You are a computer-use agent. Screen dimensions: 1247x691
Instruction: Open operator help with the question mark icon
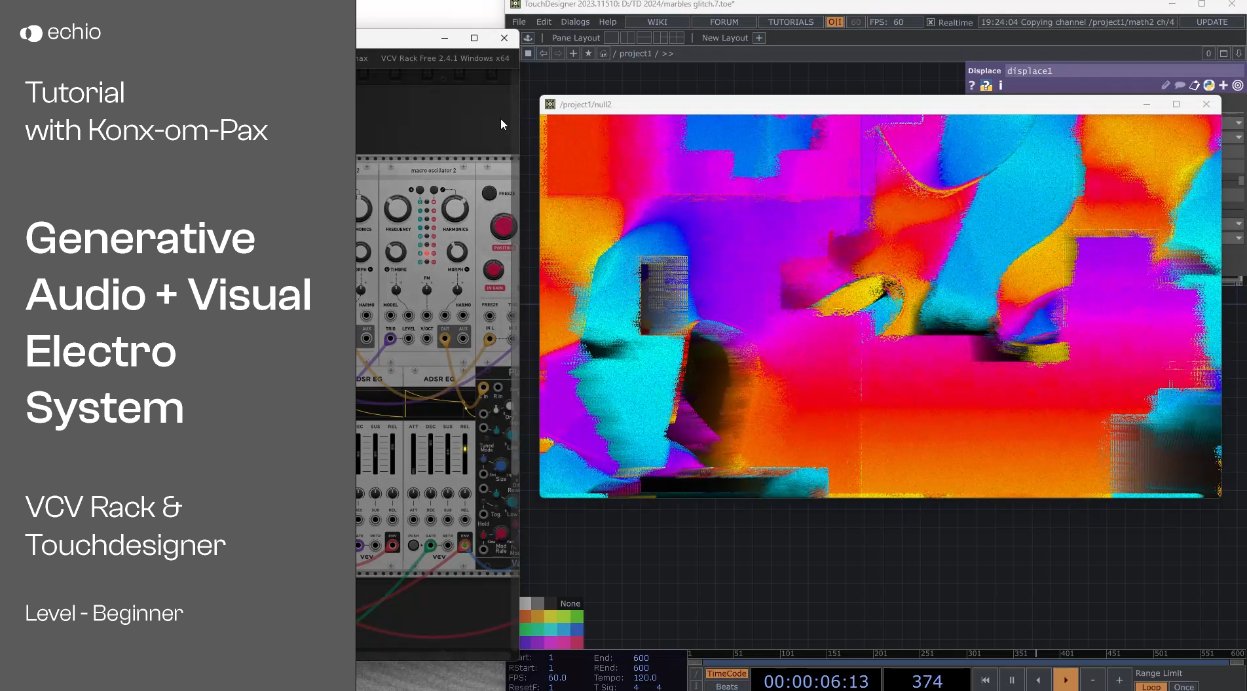972,85
